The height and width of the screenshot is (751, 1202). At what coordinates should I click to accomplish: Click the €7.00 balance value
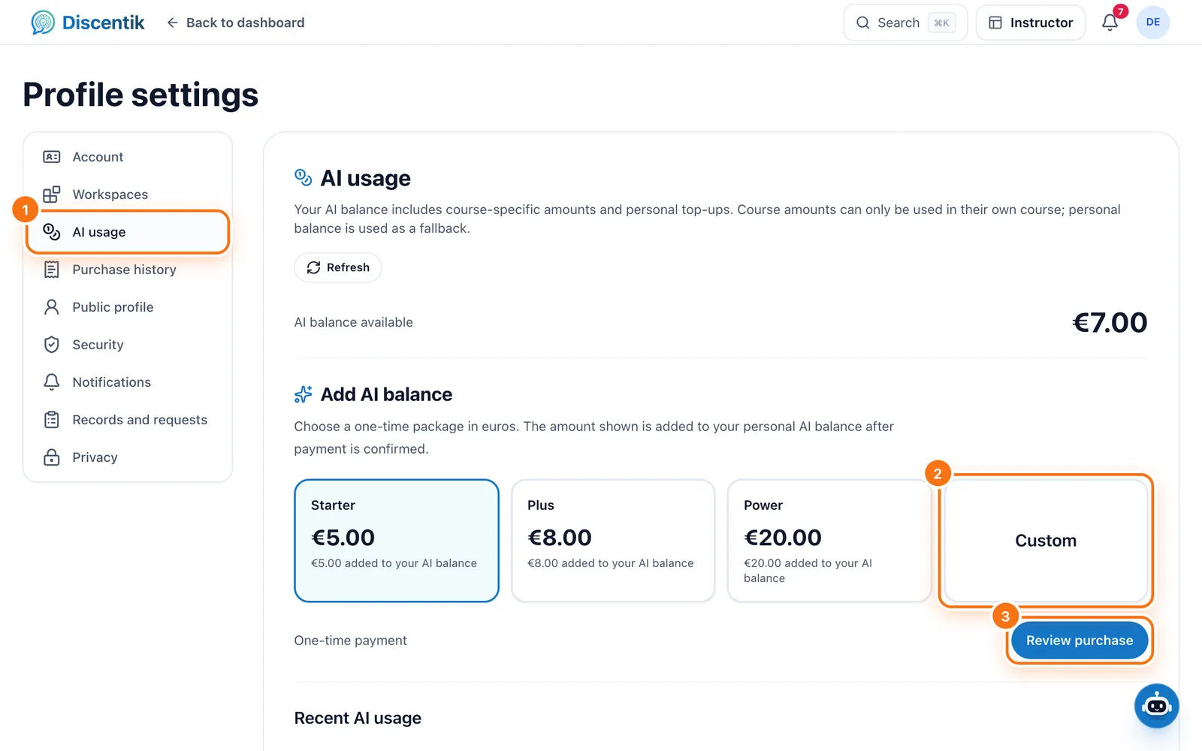[1110, 322]
